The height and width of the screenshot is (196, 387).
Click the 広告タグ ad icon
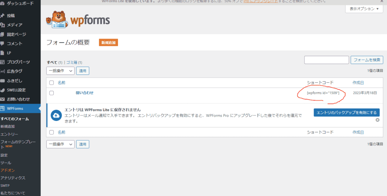2,71
